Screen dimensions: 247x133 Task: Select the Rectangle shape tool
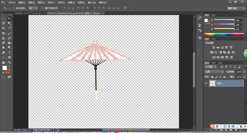(x=10, y=57)
